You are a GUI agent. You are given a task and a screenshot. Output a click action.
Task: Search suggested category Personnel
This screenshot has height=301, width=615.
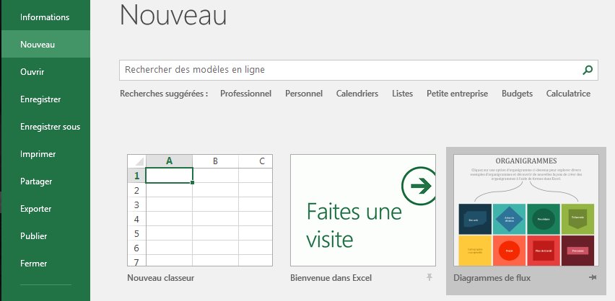(x=304, y=94)
